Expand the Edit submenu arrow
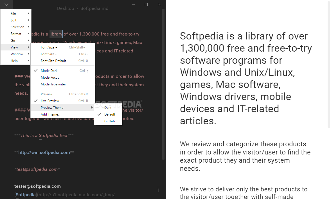This screenshot has width=331, height=199. [x=28, y=20]
